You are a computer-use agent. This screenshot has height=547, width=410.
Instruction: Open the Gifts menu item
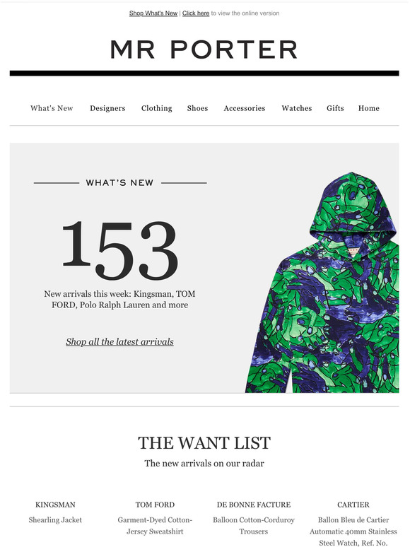[335, 108]
